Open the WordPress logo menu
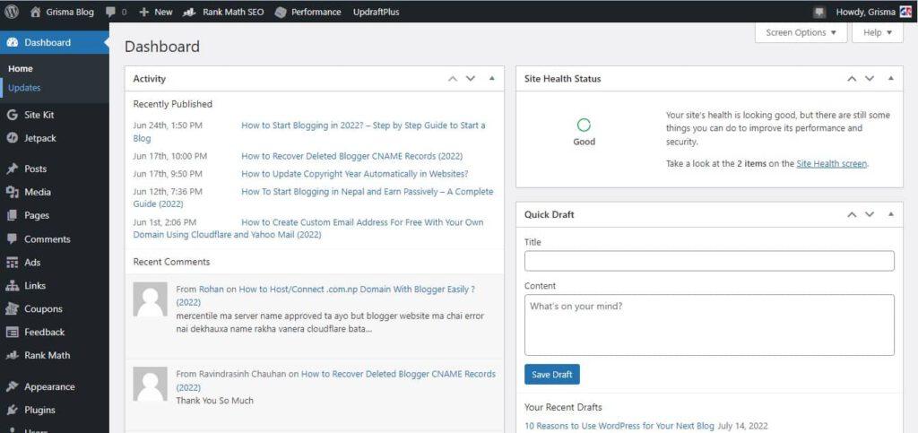918x433 pixels. [12, 12]
